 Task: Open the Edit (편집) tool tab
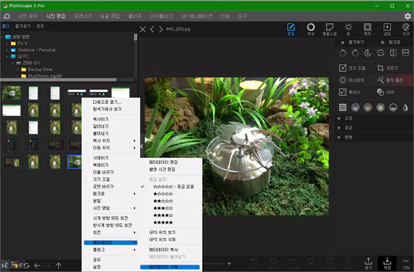coord(290,29)
